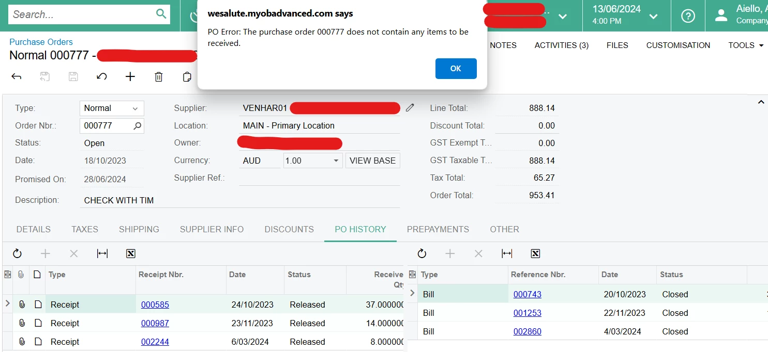Viewport: 768px width, 352px height.
Task: Click inside the Search input field
Action: [x=83, y=14]
